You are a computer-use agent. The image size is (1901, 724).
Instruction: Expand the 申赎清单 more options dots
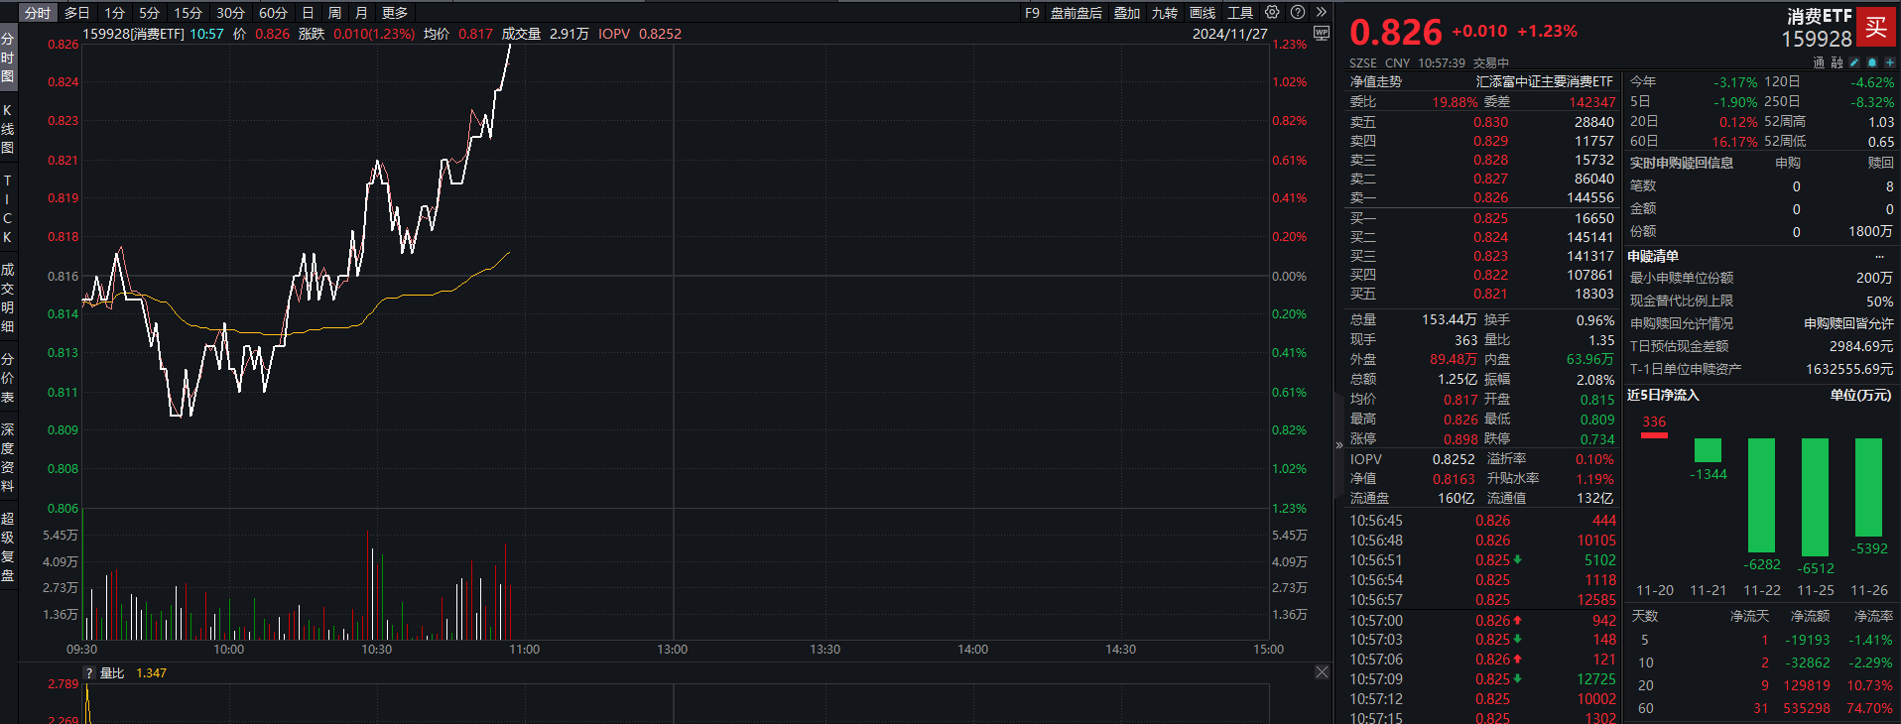[1879, 256]
